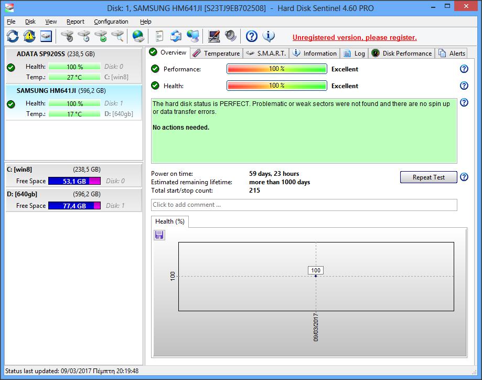Select the C: [win8] partition entry
Screen dimensions: 482x380
(x=73, y=175)
